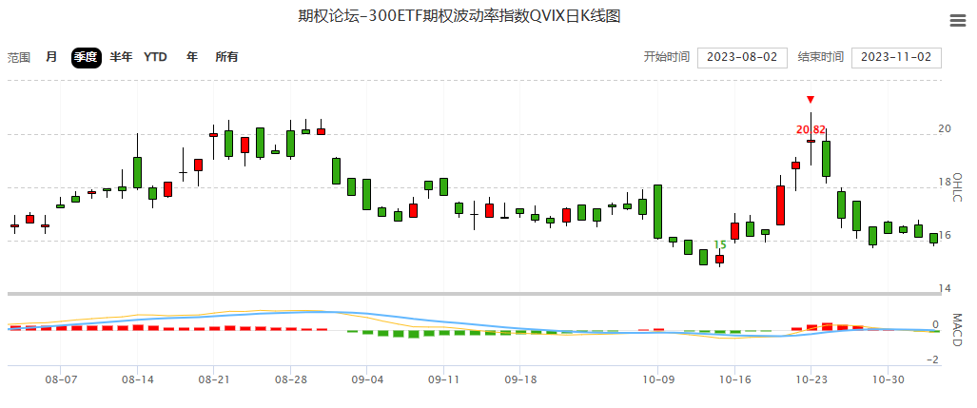
Task: Select the 月 range button
Action: [x=51, y=57]
